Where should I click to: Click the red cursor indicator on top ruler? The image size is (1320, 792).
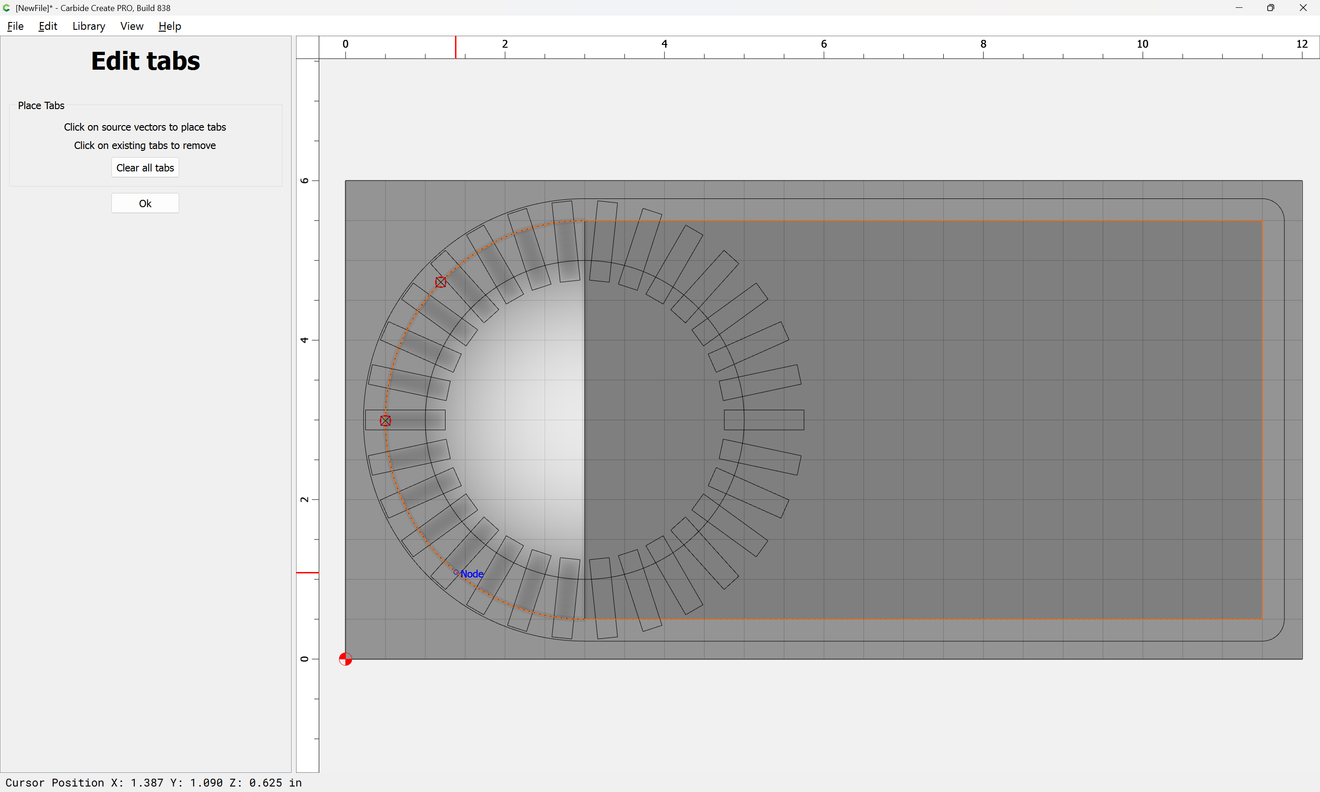455,47
